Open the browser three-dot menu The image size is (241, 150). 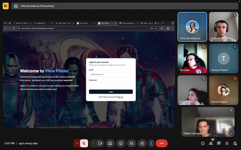(x=173, y=29)
